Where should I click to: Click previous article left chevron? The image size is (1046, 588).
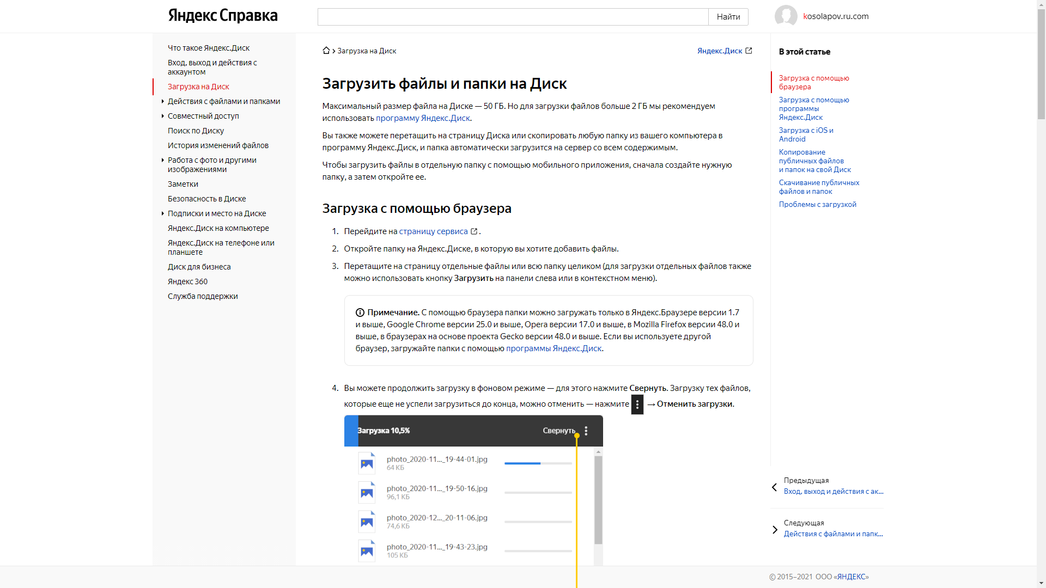coord(774,487)
